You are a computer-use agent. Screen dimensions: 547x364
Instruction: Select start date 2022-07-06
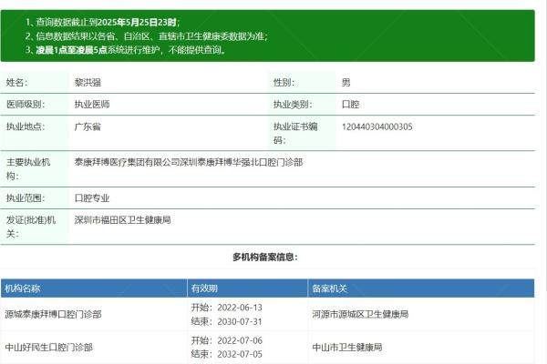[x=240, y=340]
